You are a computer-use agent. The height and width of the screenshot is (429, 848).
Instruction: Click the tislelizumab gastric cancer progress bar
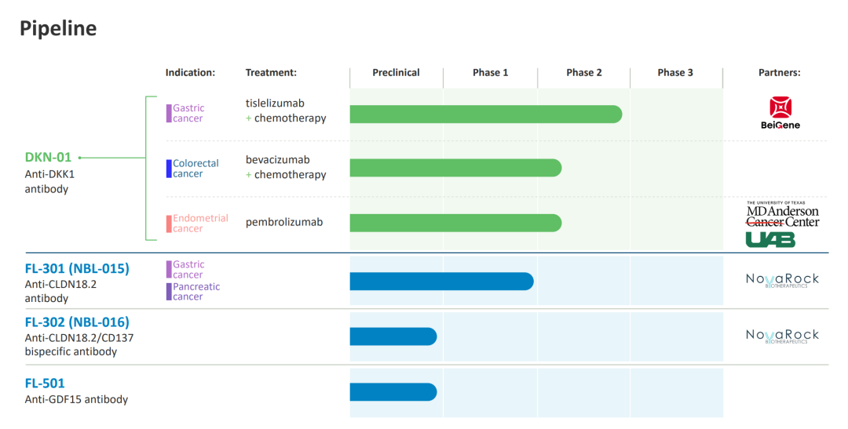coord(485,115)
